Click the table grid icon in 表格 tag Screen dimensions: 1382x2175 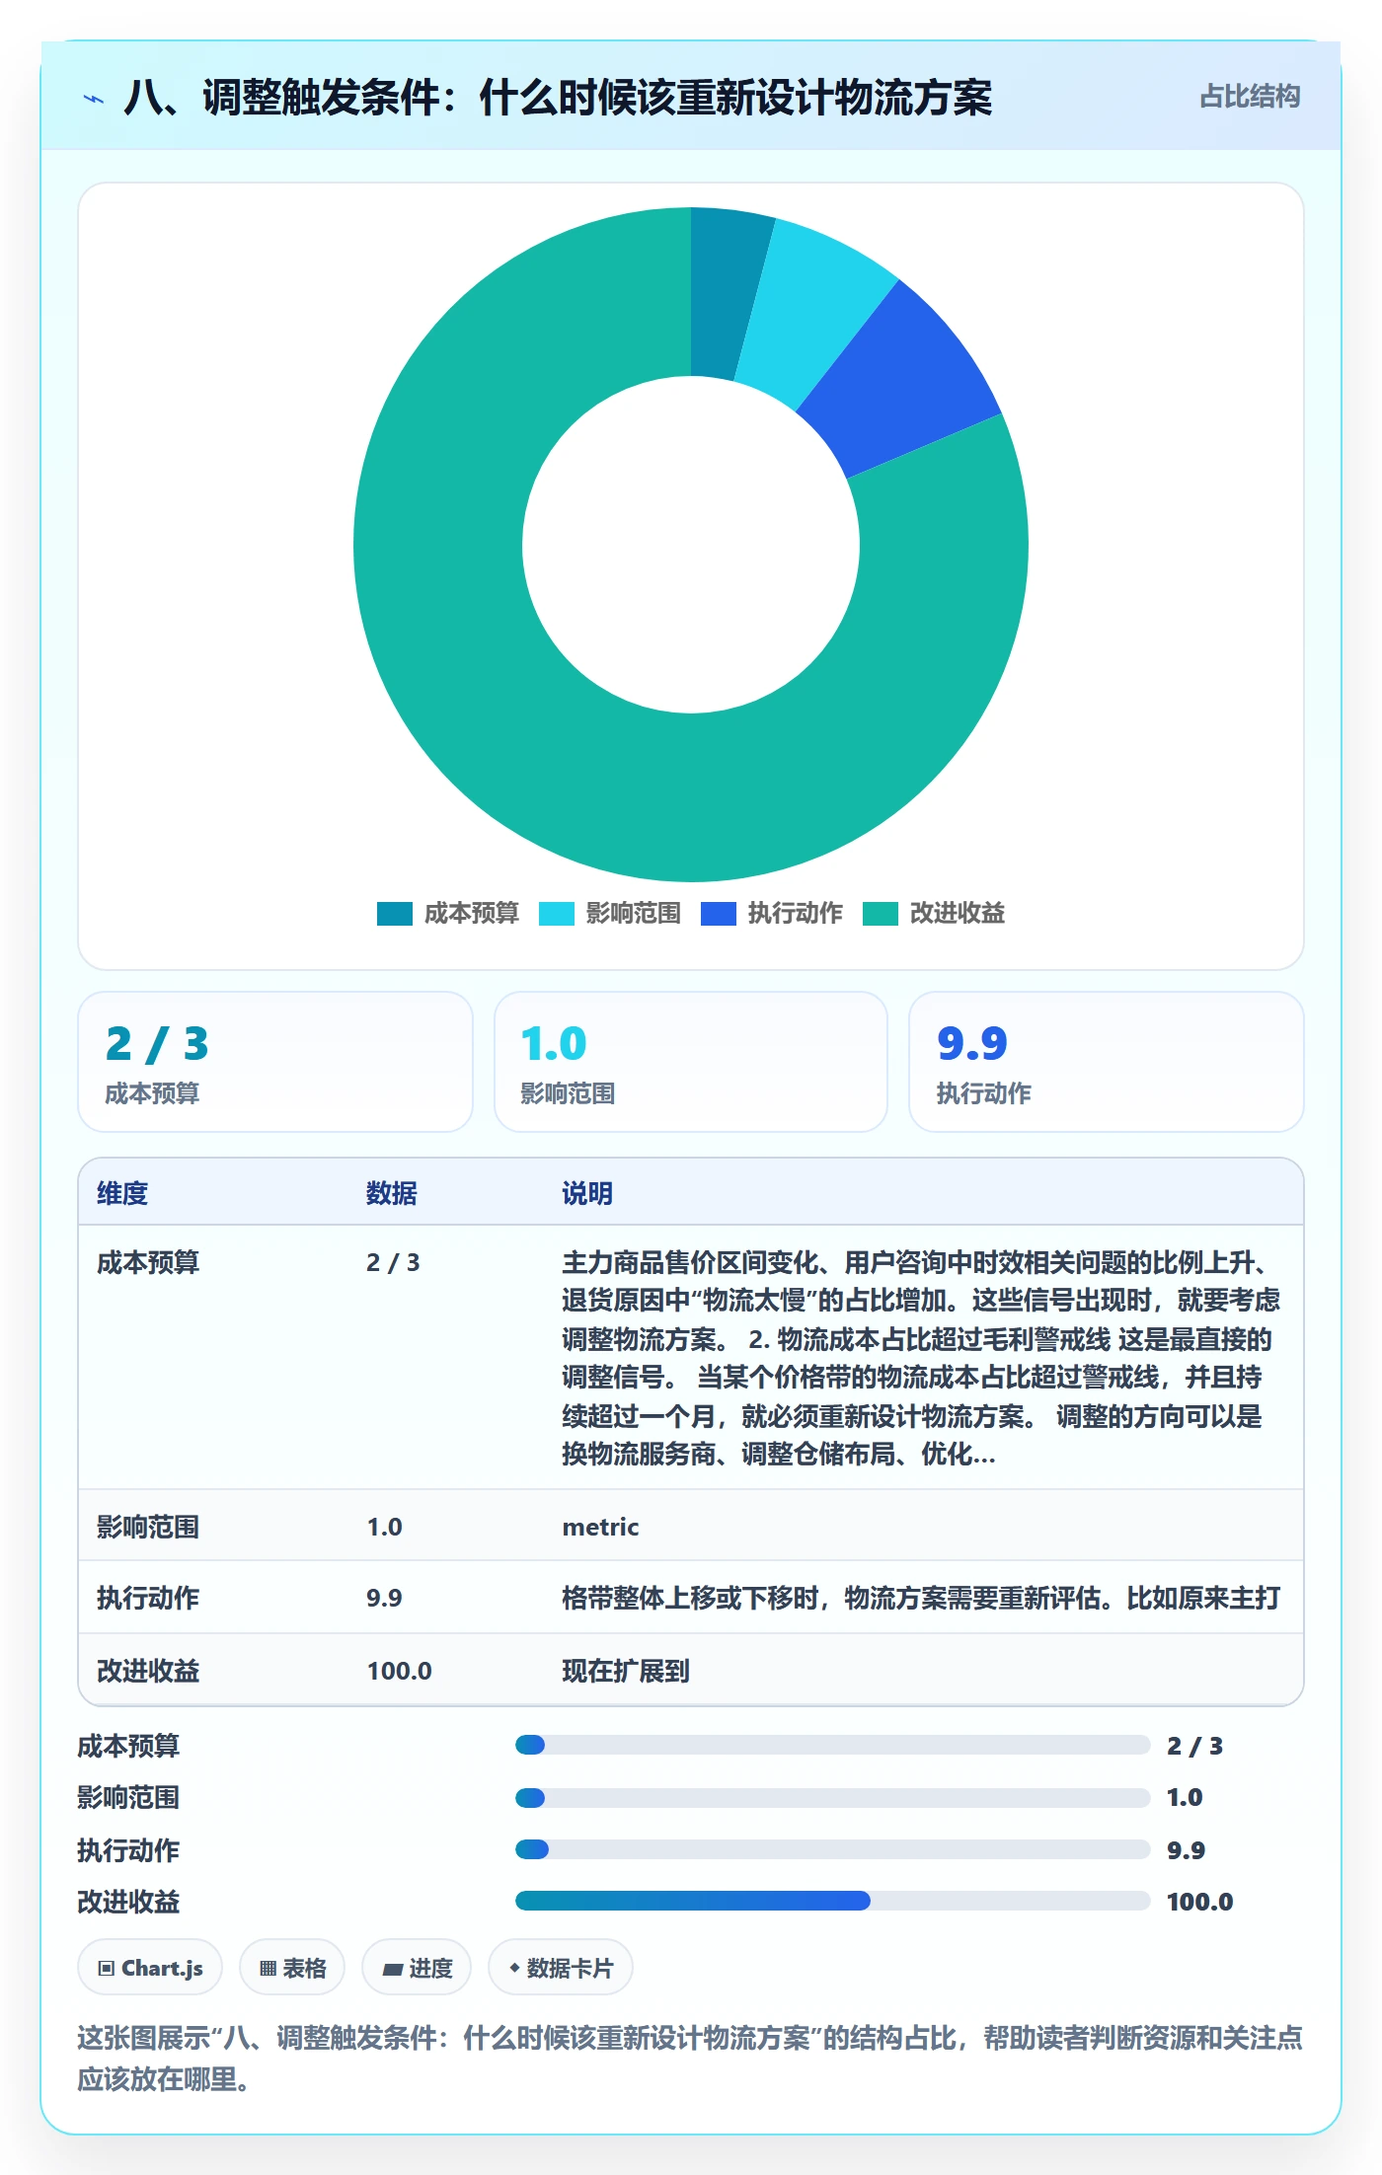(268, 1969)
